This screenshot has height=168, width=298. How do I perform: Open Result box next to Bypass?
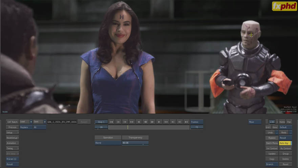coord(285,138)
